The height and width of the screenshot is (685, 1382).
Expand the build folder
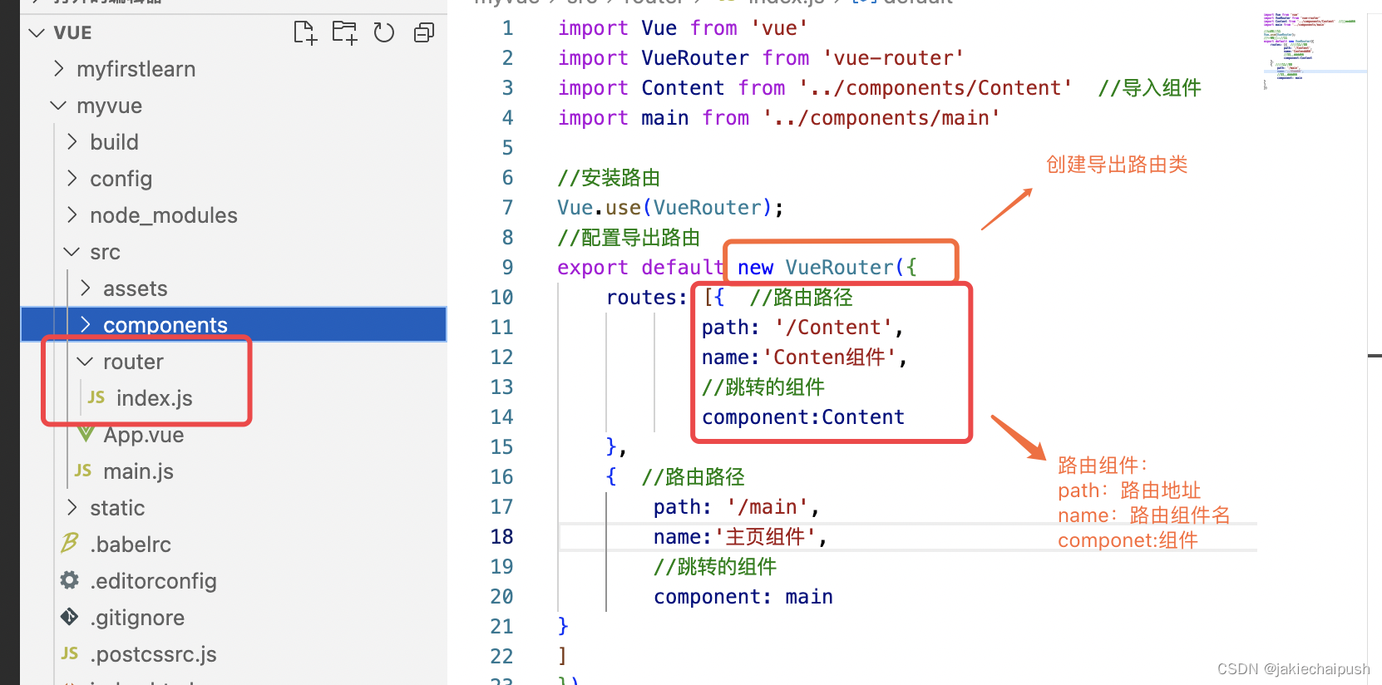tap(72, 142)
